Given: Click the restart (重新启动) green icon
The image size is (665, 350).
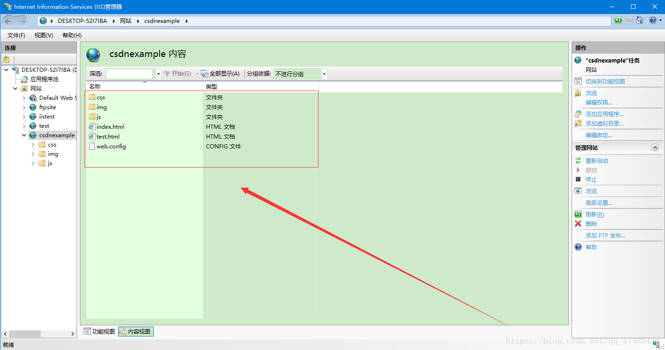Looking at the screenshot, I should pos(578,161).
